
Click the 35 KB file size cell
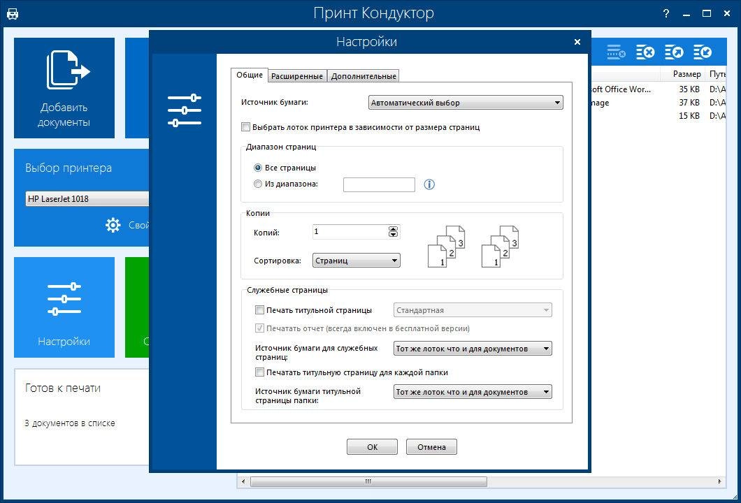coord(689,89)
